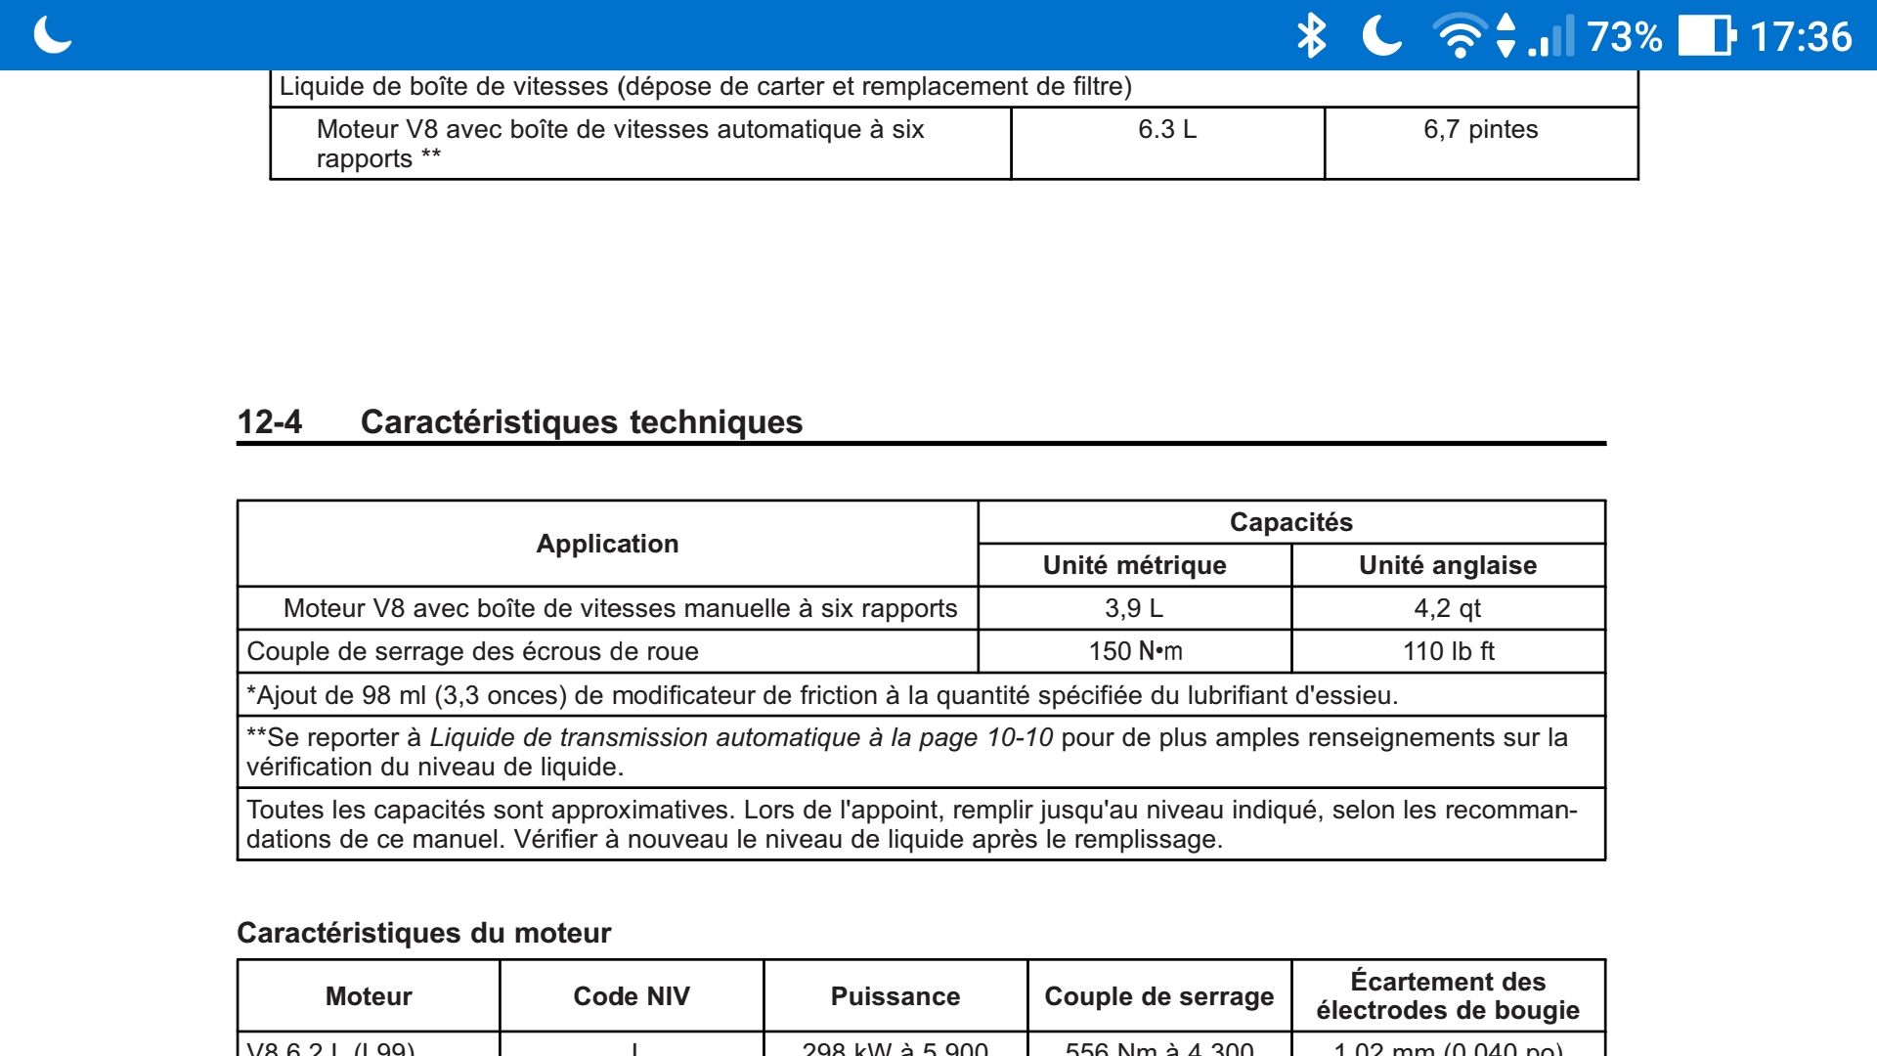Viewport: 1877px width, 1056px height.
Task: Tap the 'Code NIV' column header
Action: coord(631,996)
